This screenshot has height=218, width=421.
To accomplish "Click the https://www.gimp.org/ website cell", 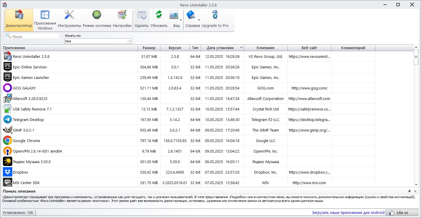I will 309,130.
